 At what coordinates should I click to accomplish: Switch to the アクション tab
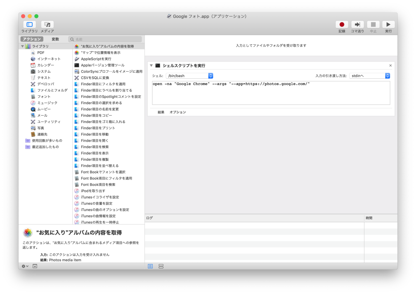click(32, 39)
